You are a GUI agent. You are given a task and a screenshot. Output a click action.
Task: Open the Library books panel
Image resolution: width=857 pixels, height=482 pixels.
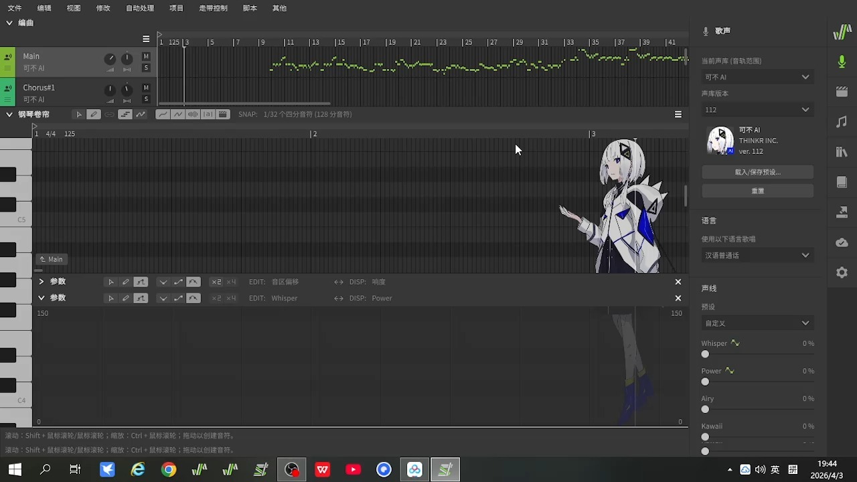point(842,152)
